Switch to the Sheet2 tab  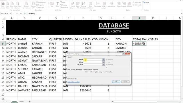tap(21, 102)
